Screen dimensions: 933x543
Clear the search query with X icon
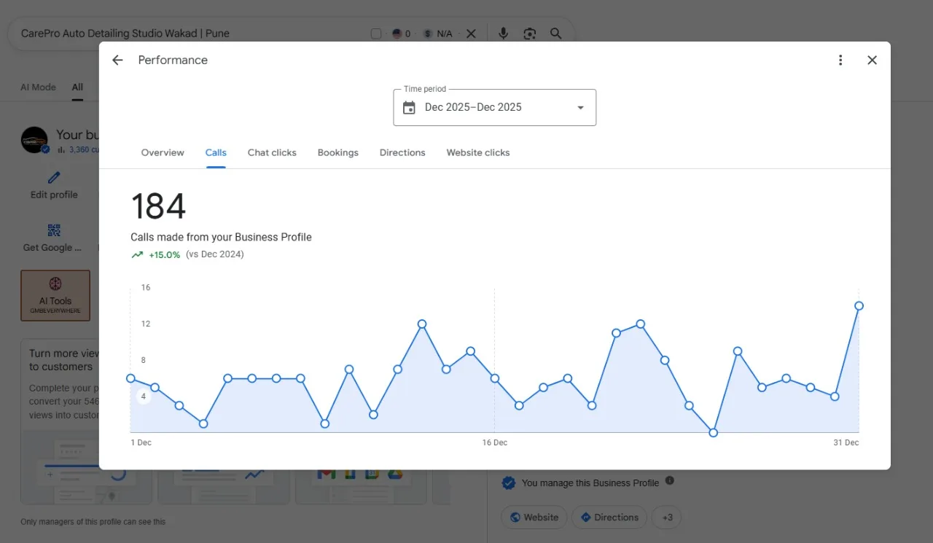pyautogui.click(x=471, y=34)
